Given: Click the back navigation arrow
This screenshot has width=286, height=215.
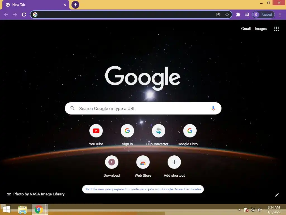Looking at the screenshot, I should click(6, 15).
